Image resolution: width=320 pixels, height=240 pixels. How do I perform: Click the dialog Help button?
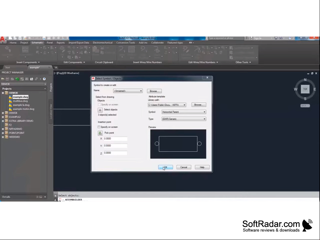202,167
